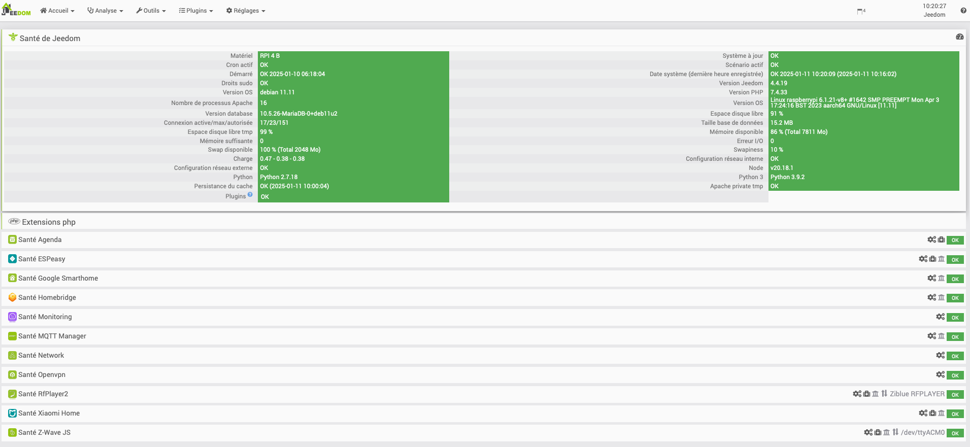Click the gears icon in Santé Agenda row
Viewport: 970px width, 447px height.
(x=931, y=239)
